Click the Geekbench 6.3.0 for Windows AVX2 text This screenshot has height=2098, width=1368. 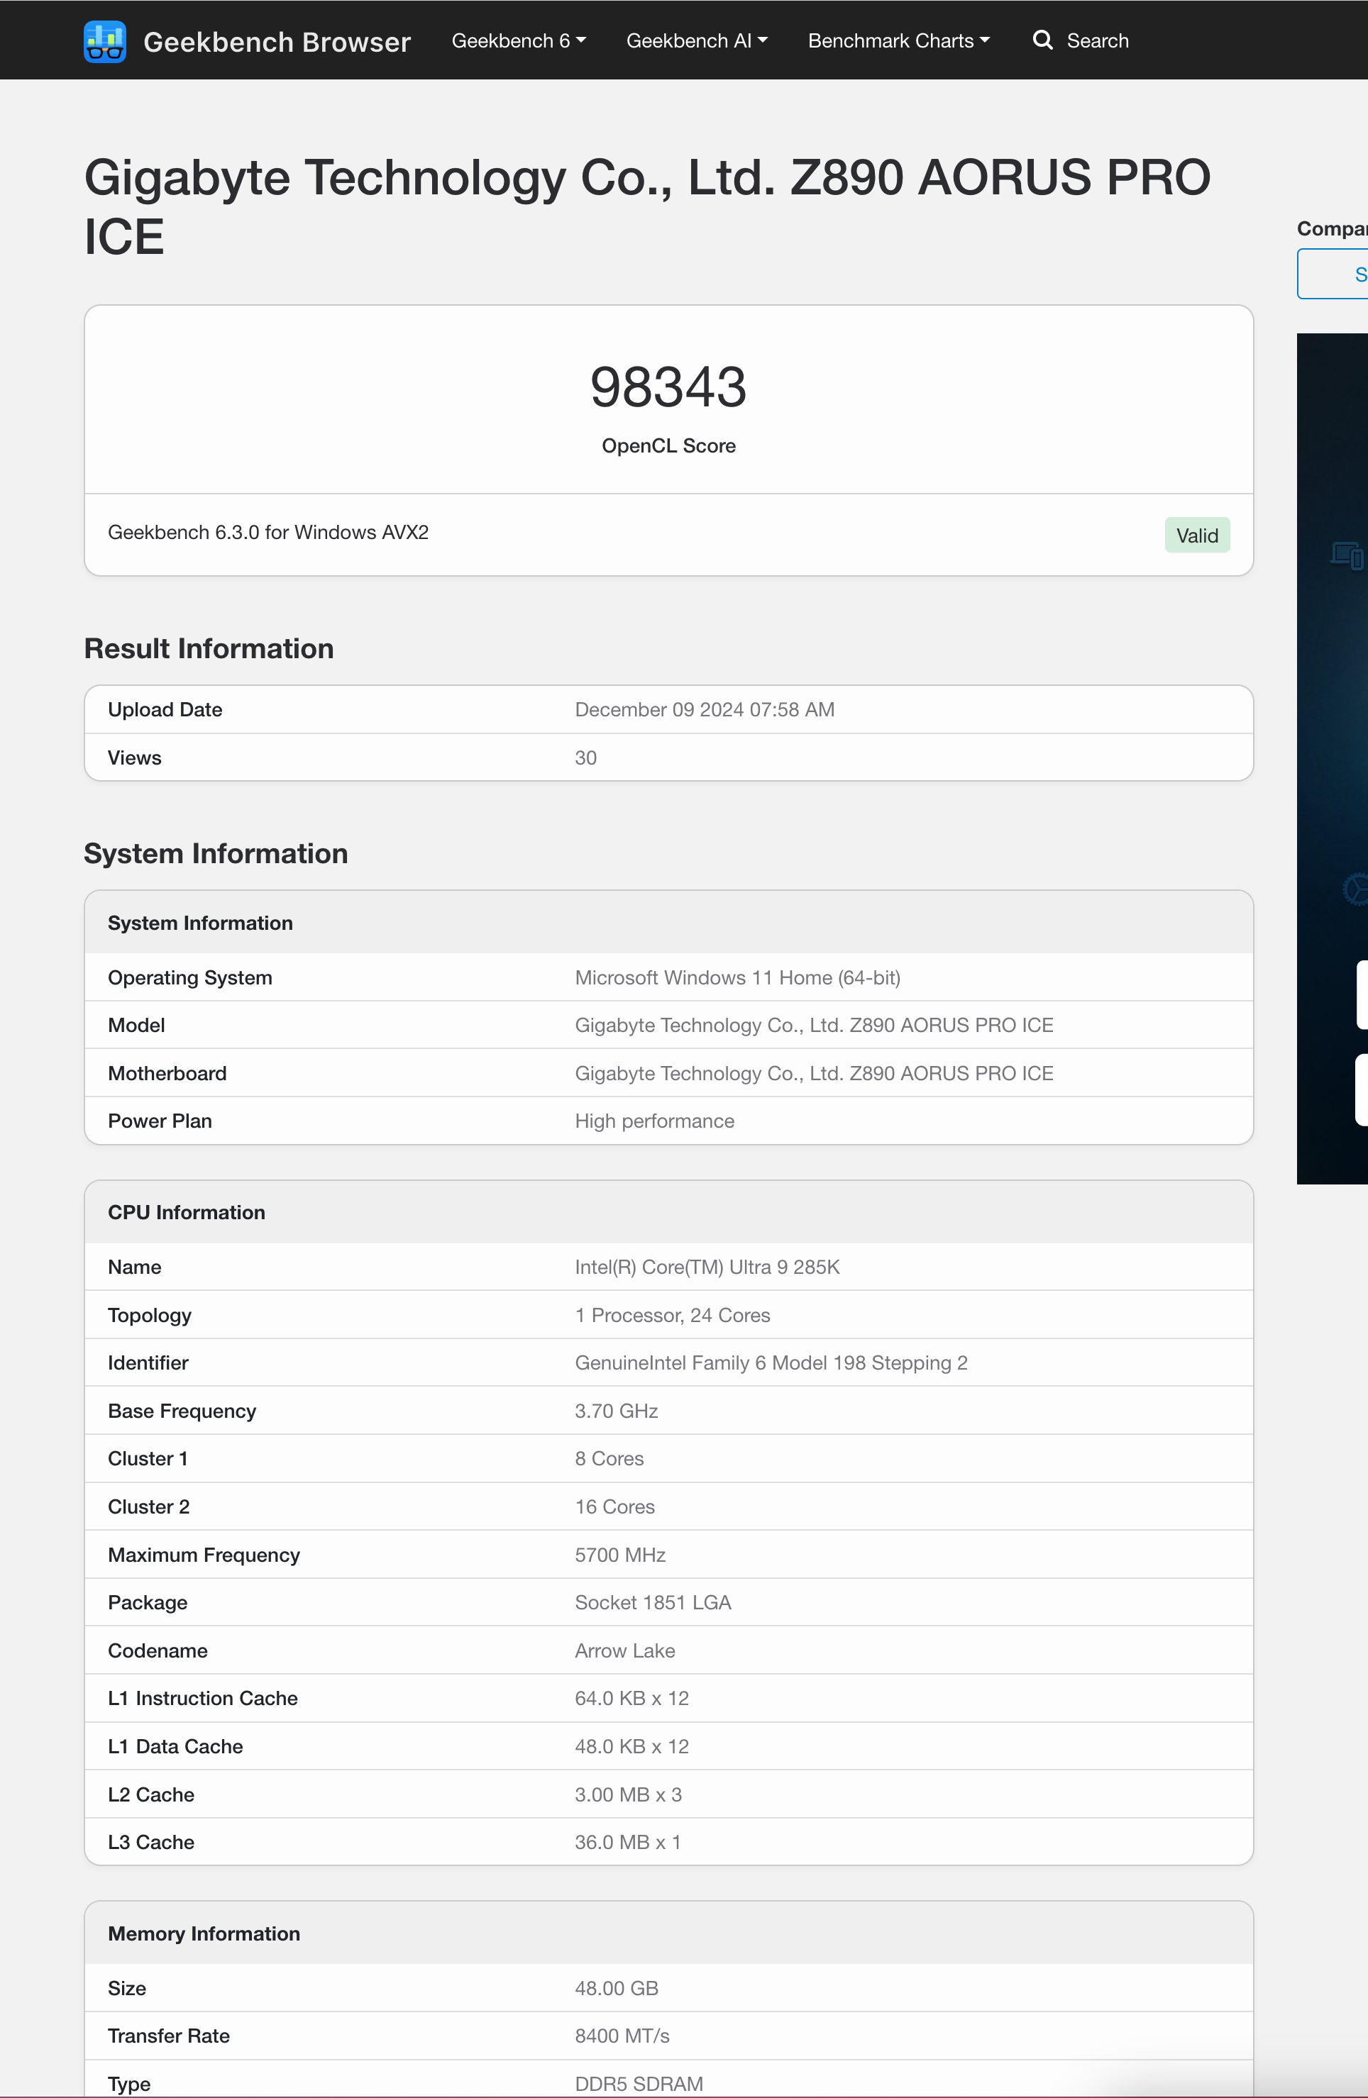click(x=268, y=533)
